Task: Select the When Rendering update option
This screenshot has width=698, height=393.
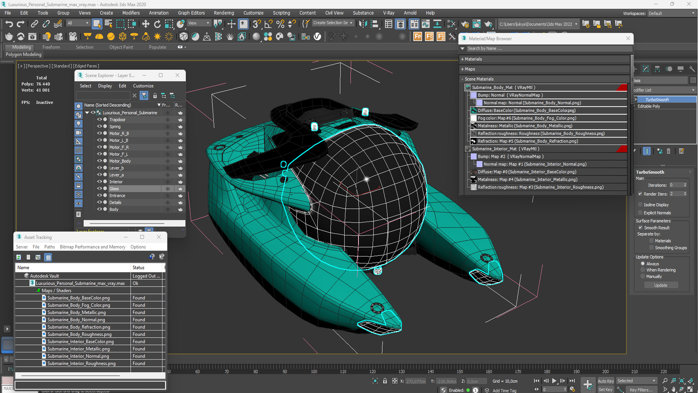Action: pos(643,270)
